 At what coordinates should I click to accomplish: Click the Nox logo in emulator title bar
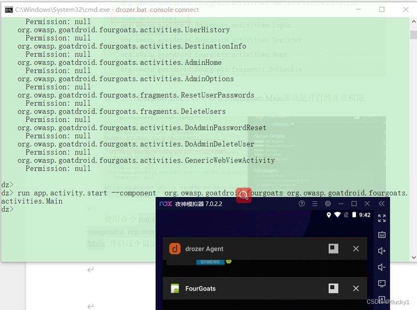pyautogui.click(x=166, y=204)
